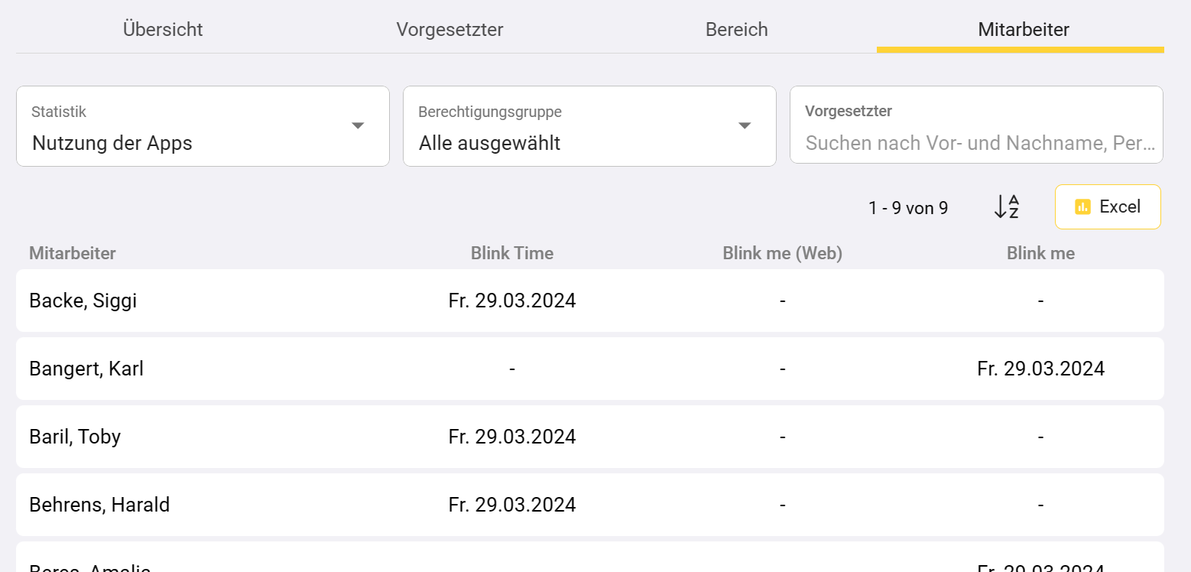Click the yellow chart icon on Excel button
The height and width of the screenshot is (572, 1191).
(1082, 206)
